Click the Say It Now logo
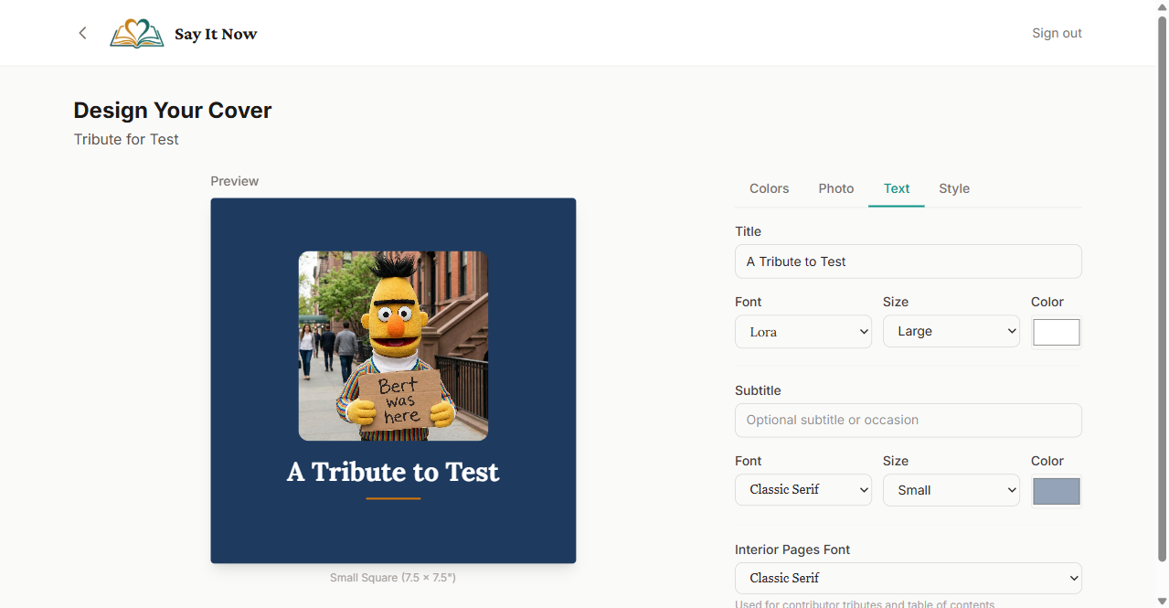The height and width of the screenshot is (608, 1169). click(x=183, y=33)
